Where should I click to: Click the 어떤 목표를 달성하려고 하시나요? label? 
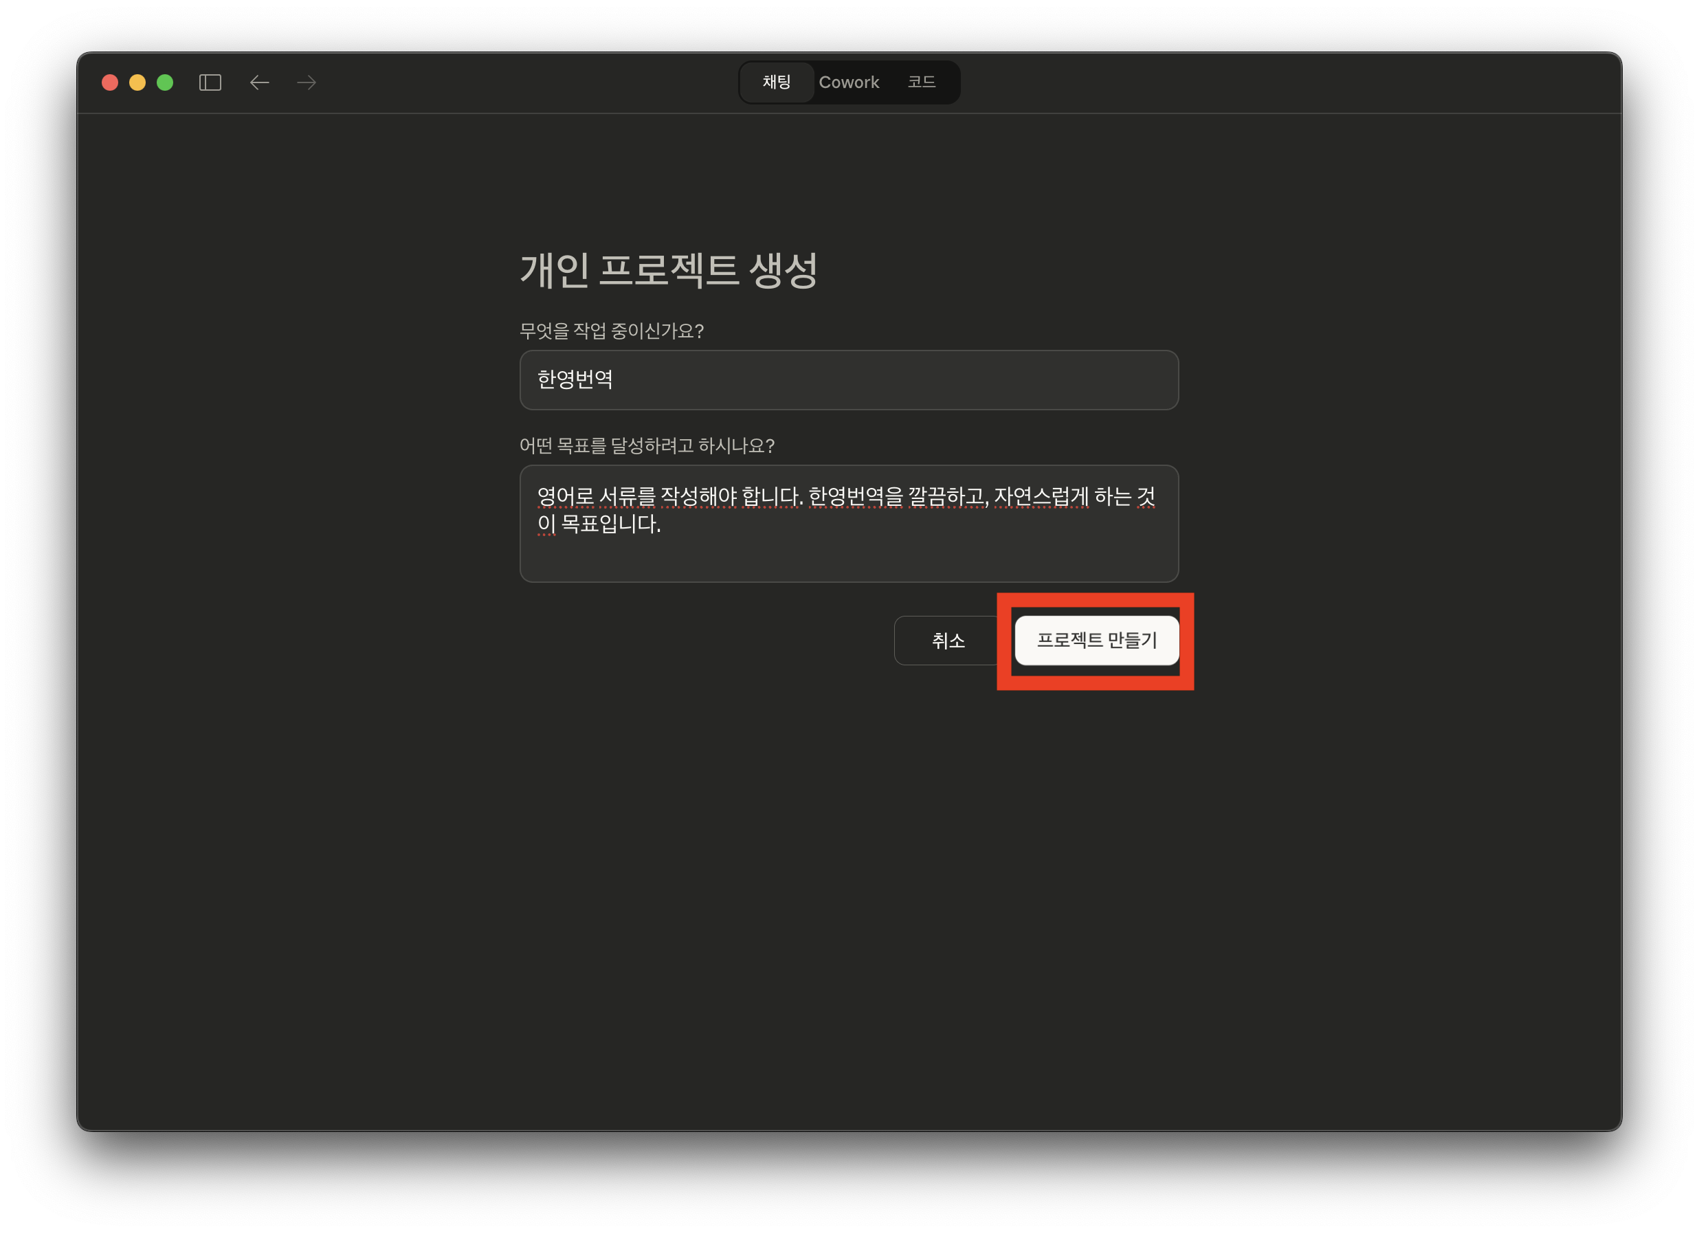(647, 445)
